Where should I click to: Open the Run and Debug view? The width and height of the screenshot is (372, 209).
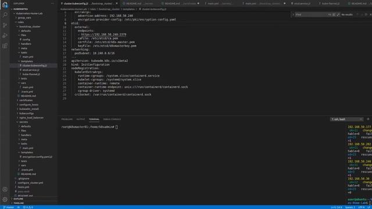(x=5, y=35)
